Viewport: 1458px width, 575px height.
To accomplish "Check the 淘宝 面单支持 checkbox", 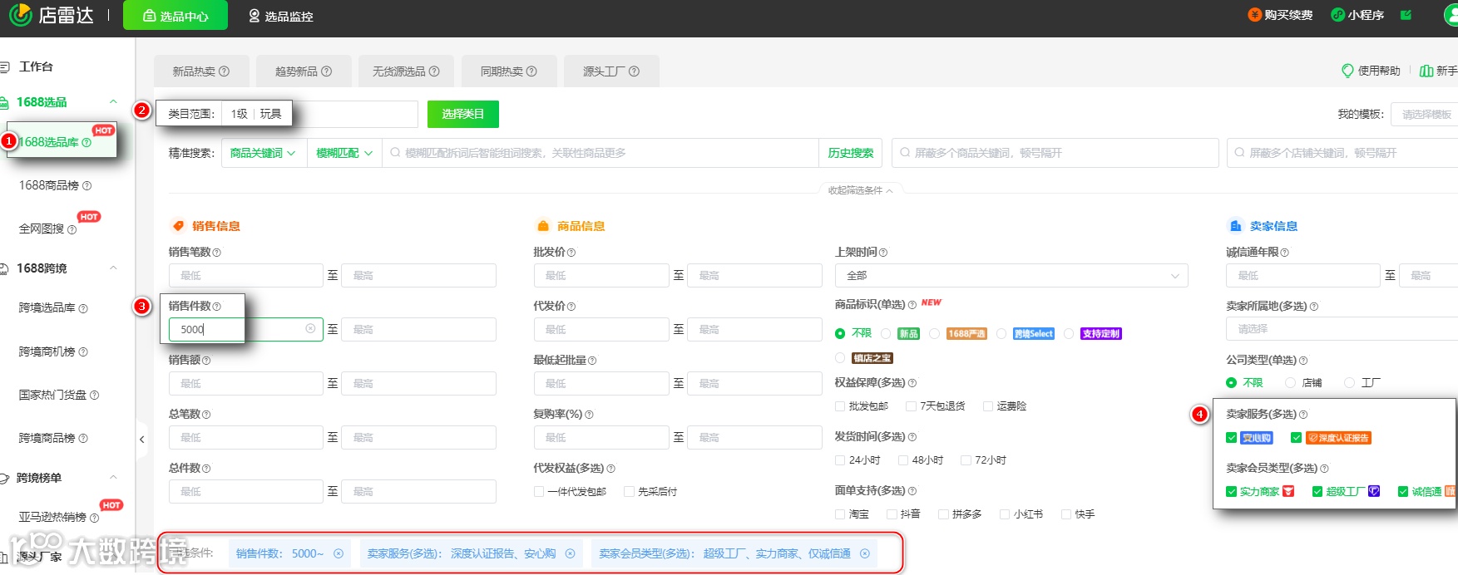I will tap(840, 514).
